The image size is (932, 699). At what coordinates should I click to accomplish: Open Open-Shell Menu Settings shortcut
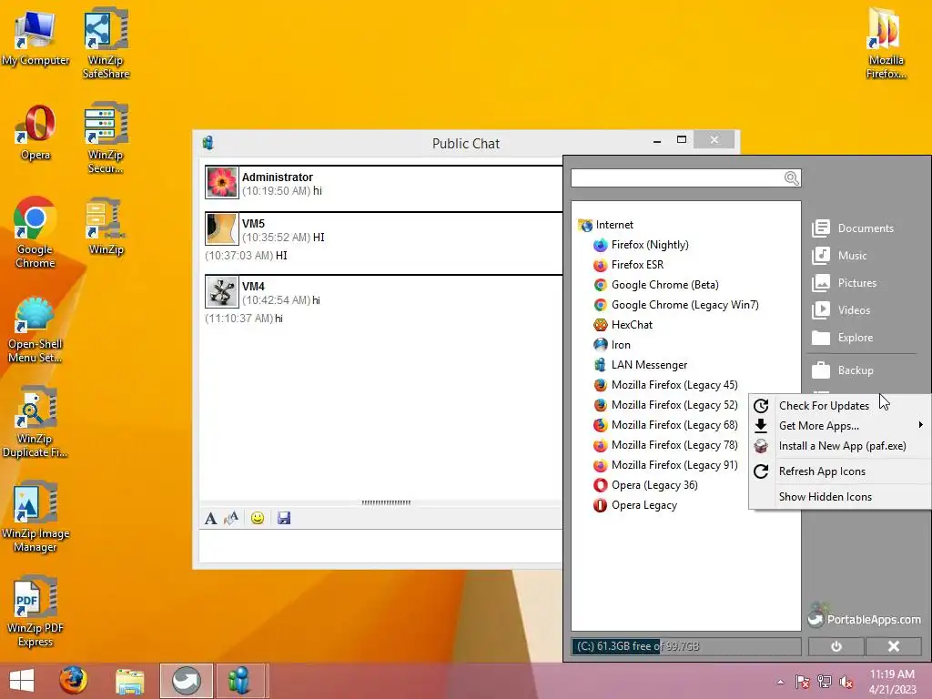[x=35, y=330]
